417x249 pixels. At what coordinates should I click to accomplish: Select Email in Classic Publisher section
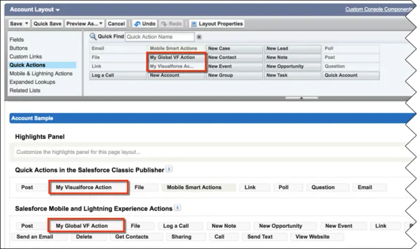369,188
